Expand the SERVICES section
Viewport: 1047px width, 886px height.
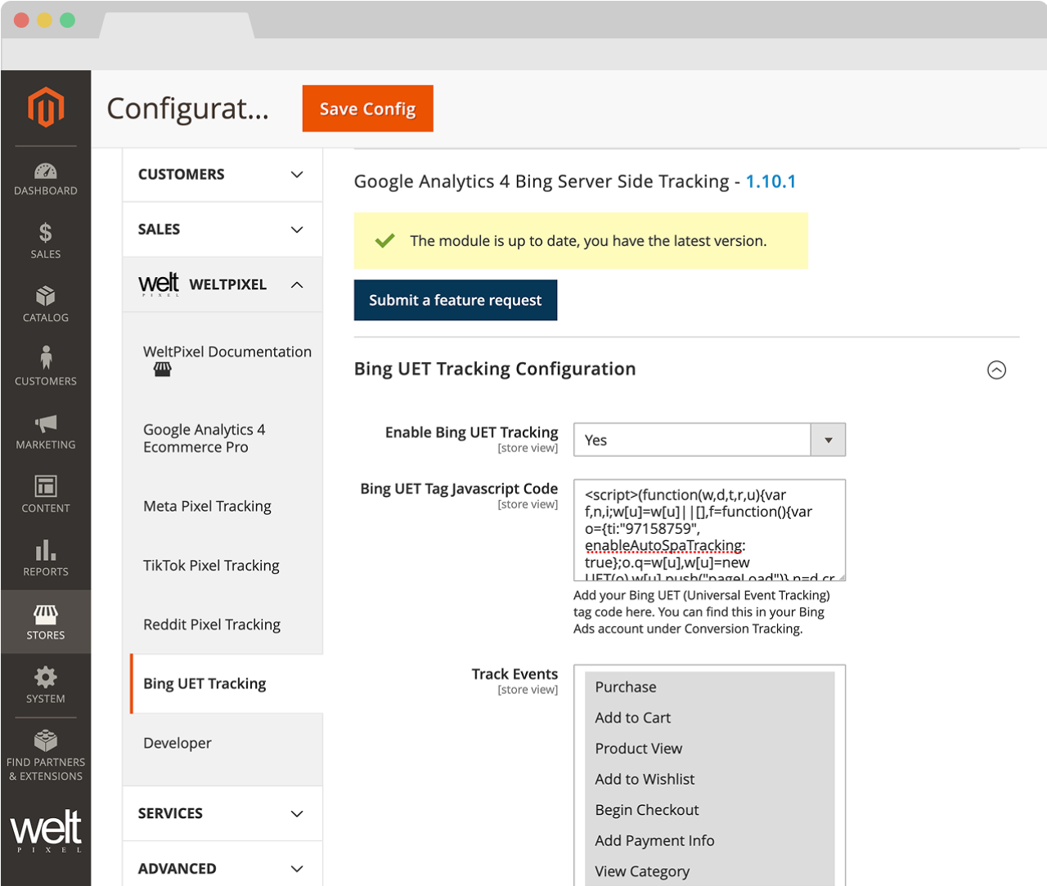pos(222,813)
